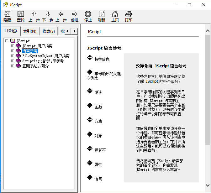The height and width of the screenshot is (193, 211).
Task: Click the content scrollbar up arrow
Action: pyautogui.click(x=208, y=31)
